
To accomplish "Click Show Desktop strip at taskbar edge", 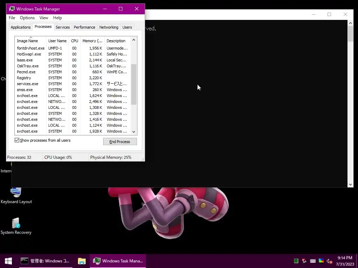I will coord(357,261).
